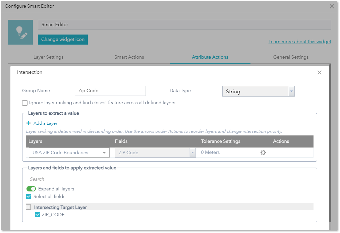
Task: Open the General Settings tab
Action: point(290,57)
